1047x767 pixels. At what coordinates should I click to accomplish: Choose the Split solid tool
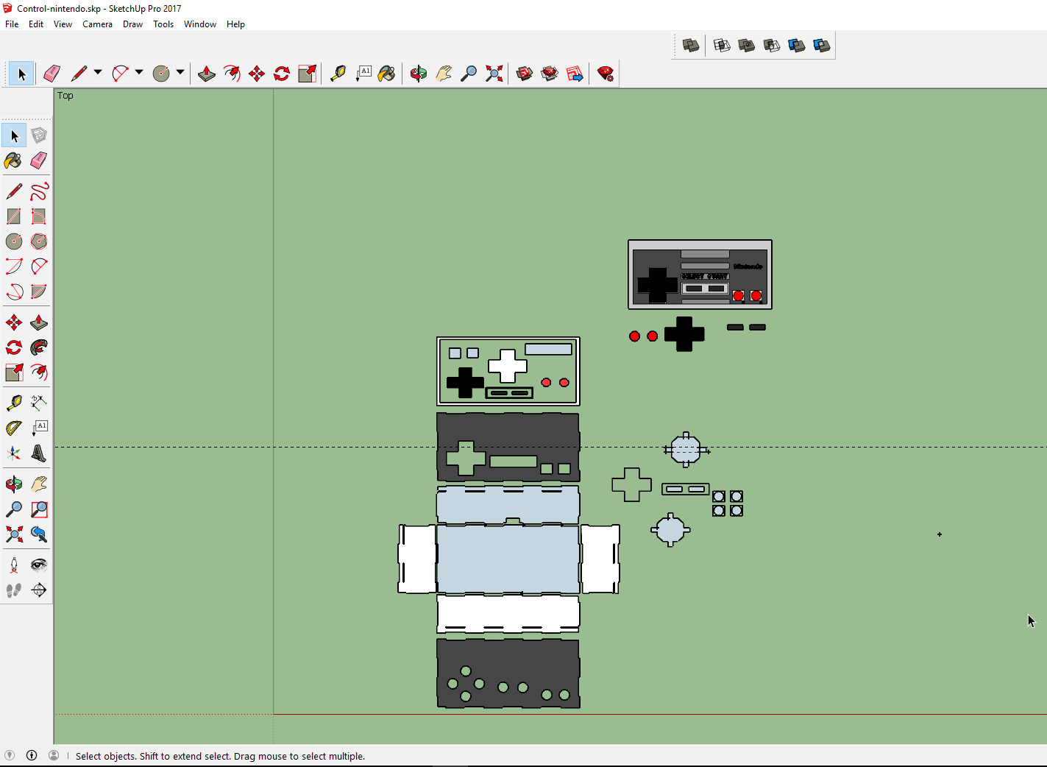point(822,46)
